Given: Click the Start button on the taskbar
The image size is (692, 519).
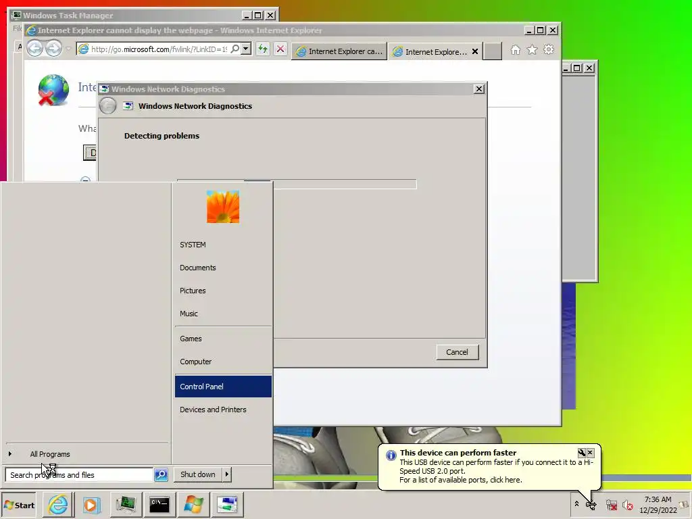Looking at the screenshot, I should pyautogui.click(x=19, y=505).
